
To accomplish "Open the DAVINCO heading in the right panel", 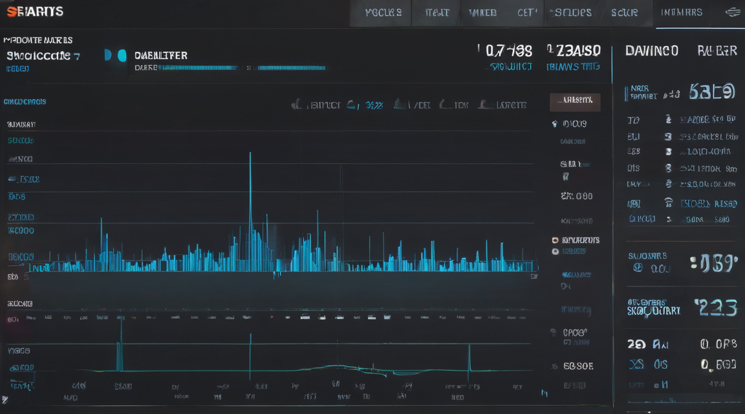I will (651, 51).
